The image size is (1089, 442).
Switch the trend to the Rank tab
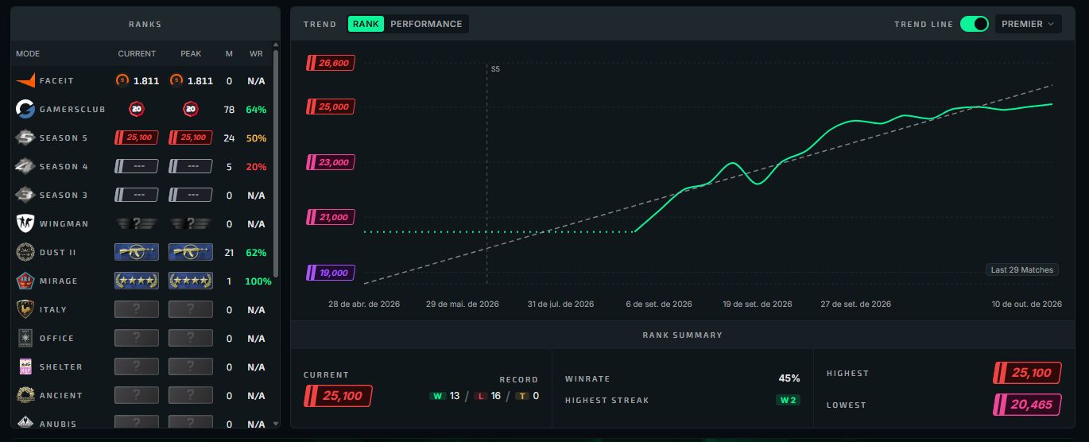click(x=366, y=24)
